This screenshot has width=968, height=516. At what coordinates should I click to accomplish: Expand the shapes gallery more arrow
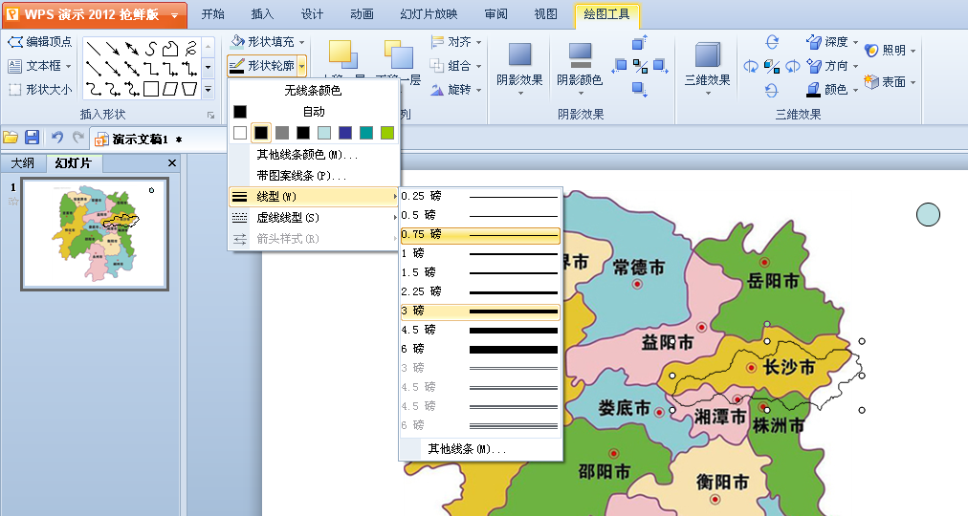click(x=208, y=89)
